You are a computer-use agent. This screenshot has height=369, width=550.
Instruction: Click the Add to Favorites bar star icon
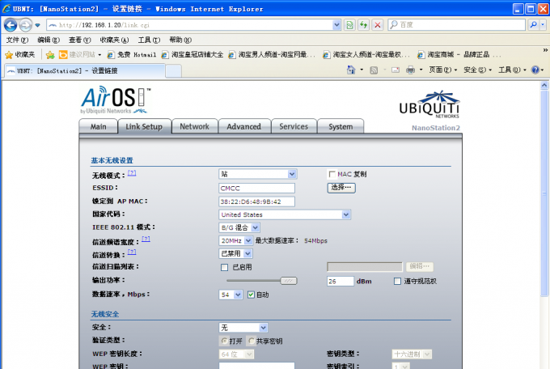[x=50, y=55]
